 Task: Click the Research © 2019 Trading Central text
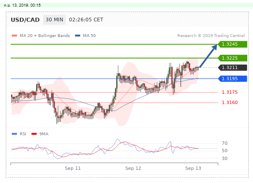211,35
